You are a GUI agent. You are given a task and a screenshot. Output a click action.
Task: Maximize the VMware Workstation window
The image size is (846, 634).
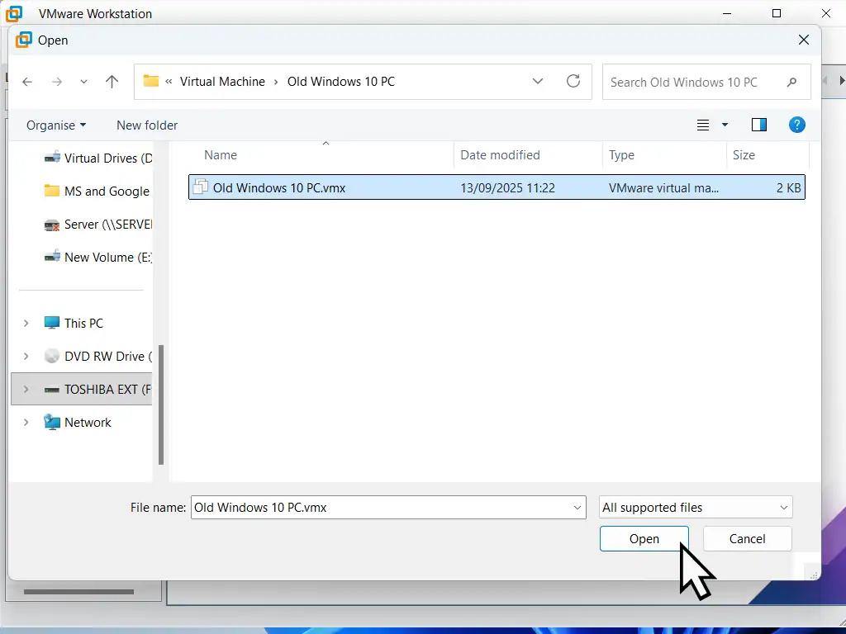pyautogui.click(x=777, y=13)
